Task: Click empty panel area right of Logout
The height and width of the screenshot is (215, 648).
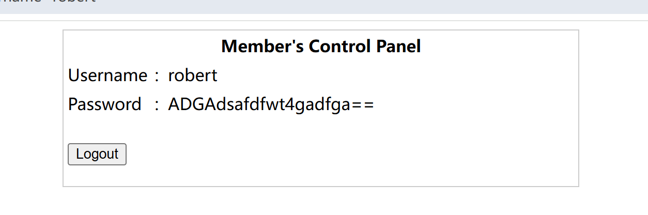Action: pos(336,155)
